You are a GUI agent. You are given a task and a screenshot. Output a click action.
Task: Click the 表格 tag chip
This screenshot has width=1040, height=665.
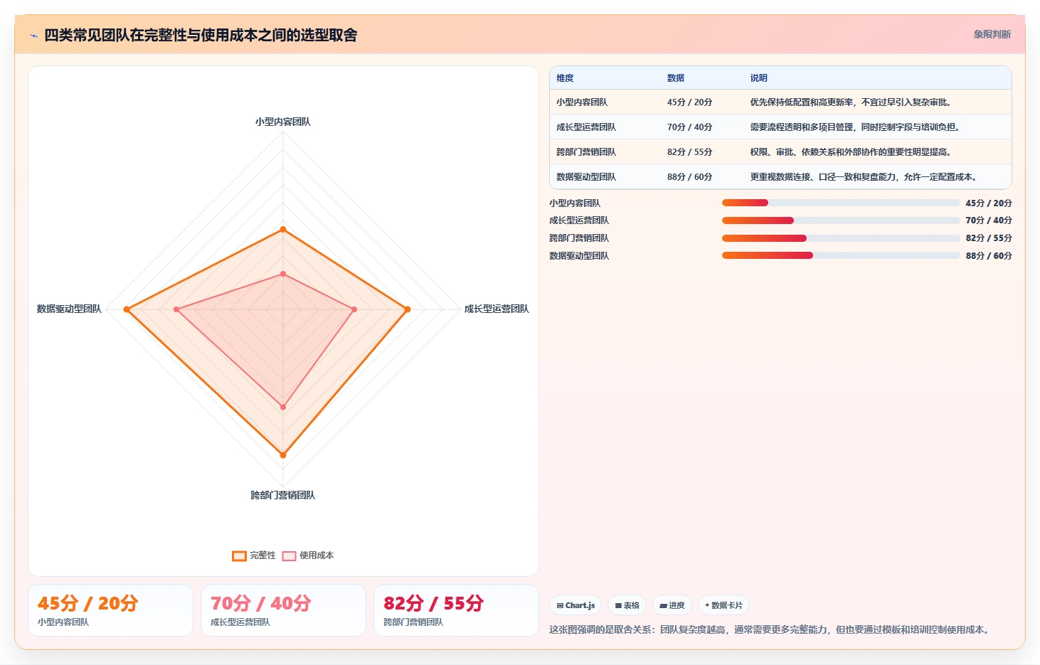(x=627, y=605)
